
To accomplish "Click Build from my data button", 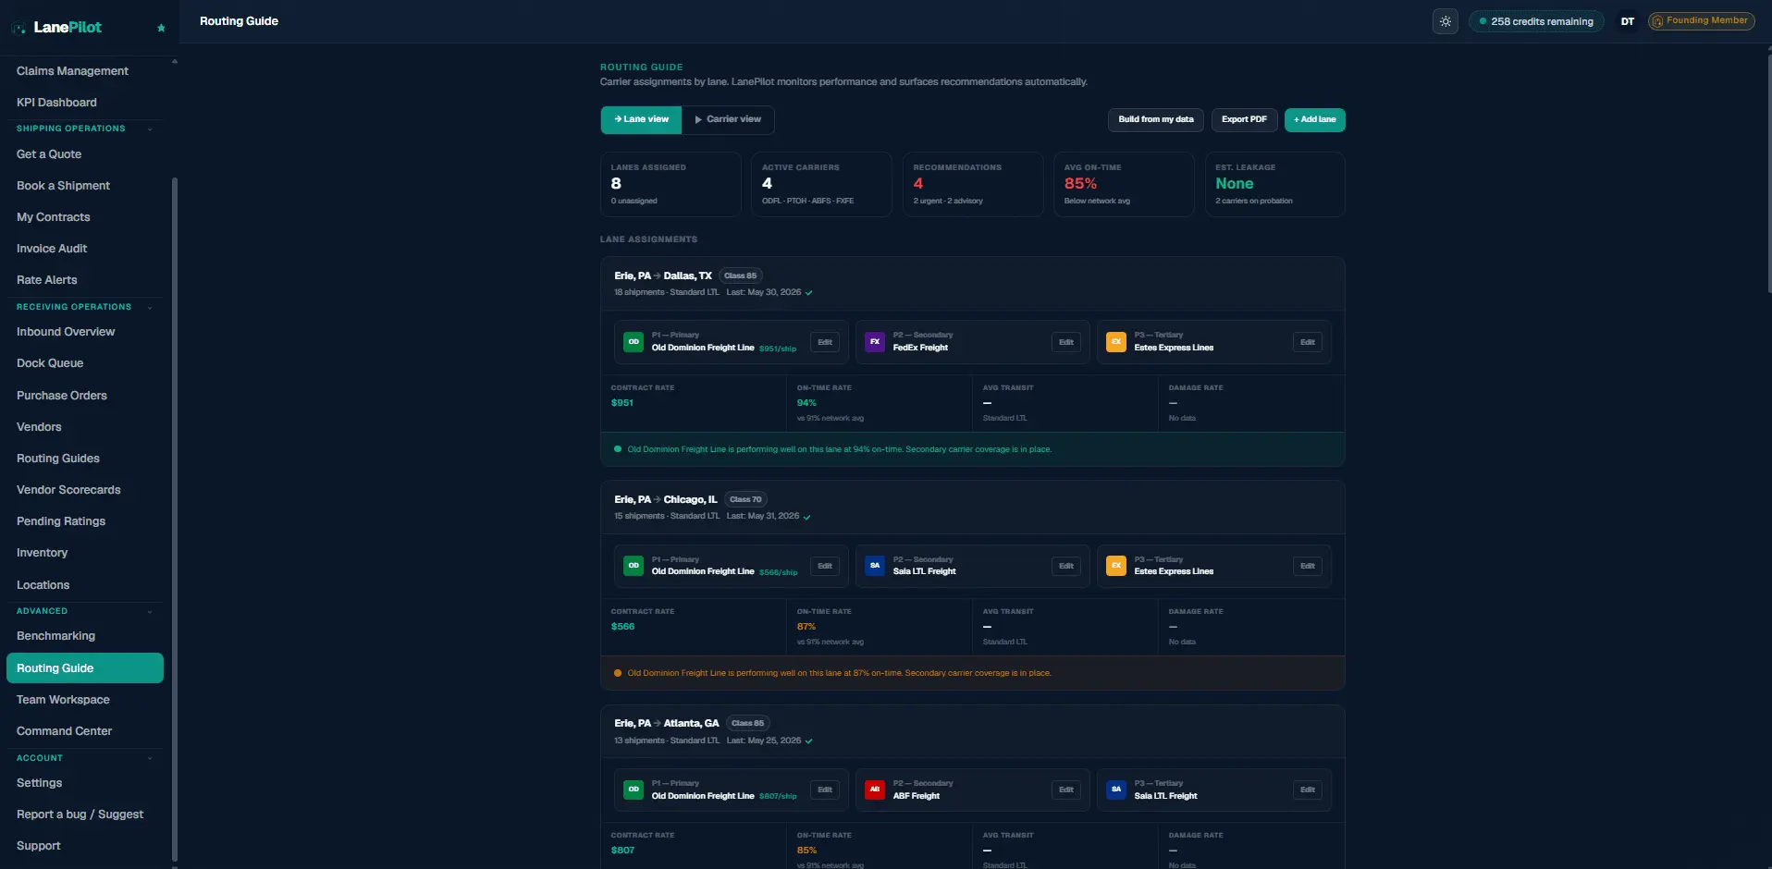I will pos(1156,119).
